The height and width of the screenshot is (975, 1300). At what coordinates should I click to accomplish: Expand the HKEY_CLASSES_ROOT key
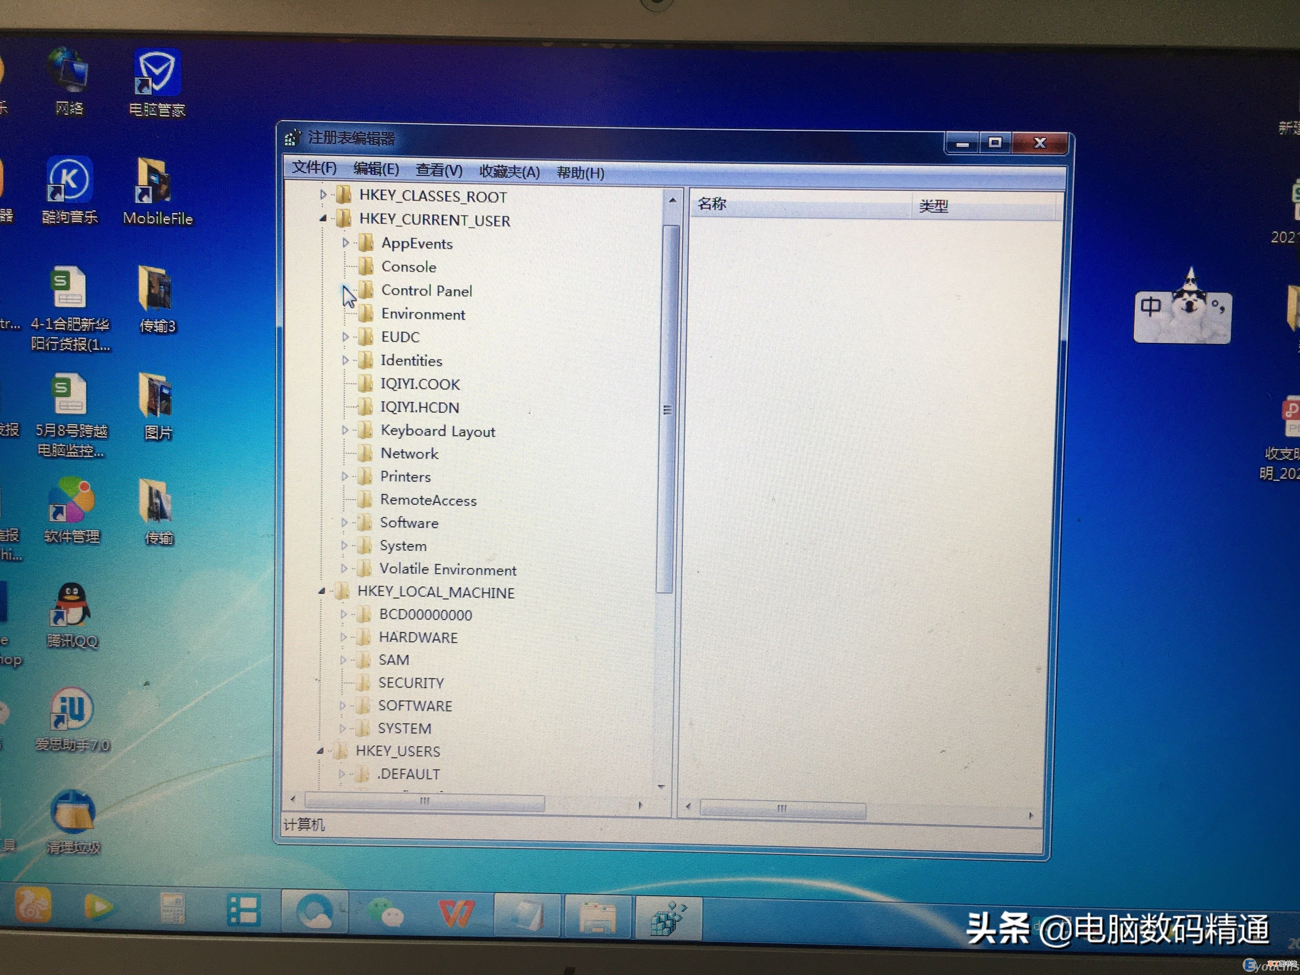[323, 194]
